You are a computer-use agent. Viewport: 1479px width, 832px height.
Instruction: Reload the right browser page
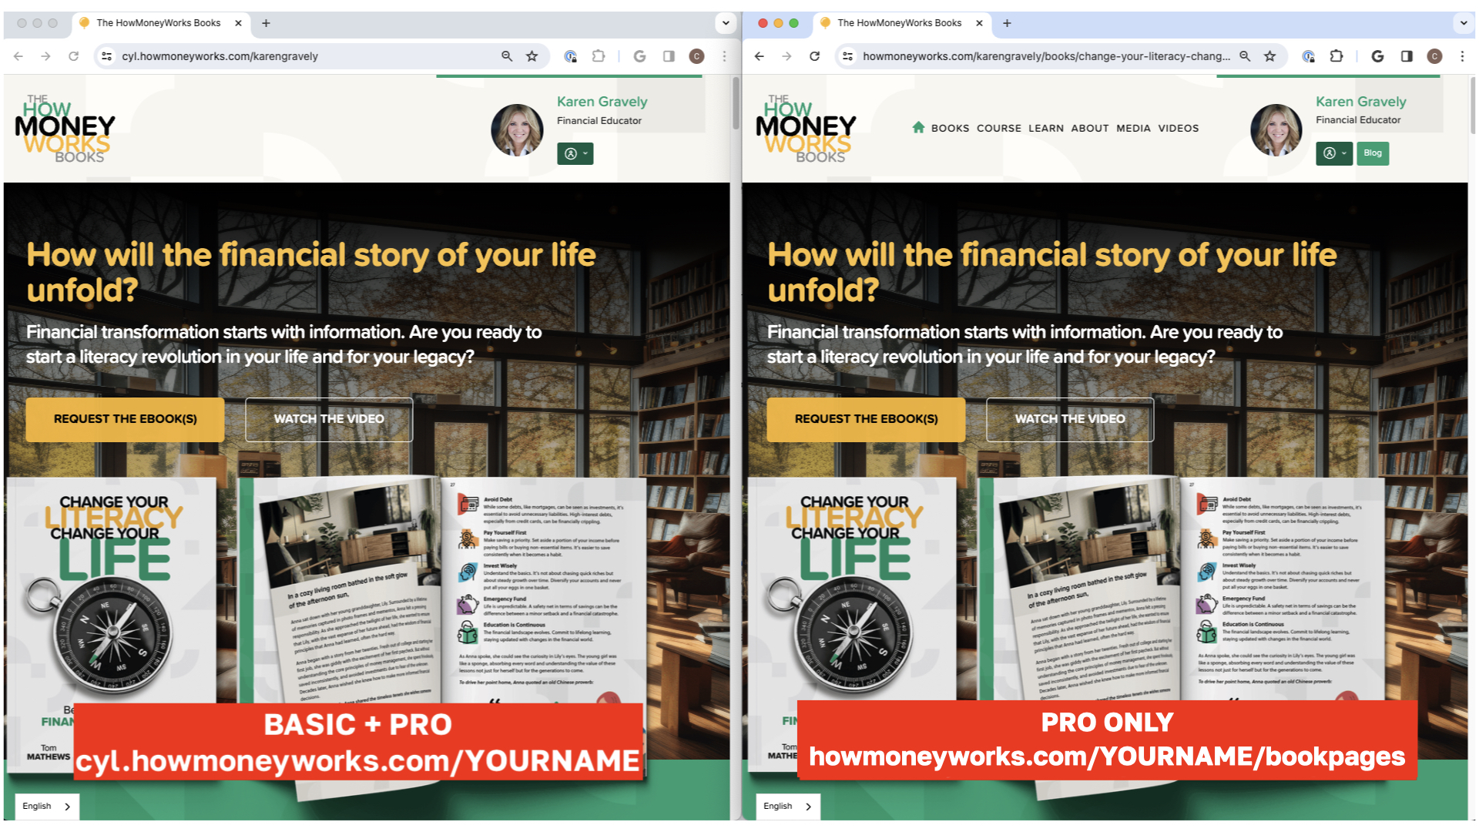pyautogui.click(x=814, y=56)
